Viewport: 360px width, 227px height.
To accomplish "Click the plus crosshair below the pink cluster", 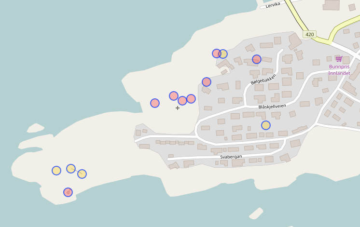I will (178, 108).
